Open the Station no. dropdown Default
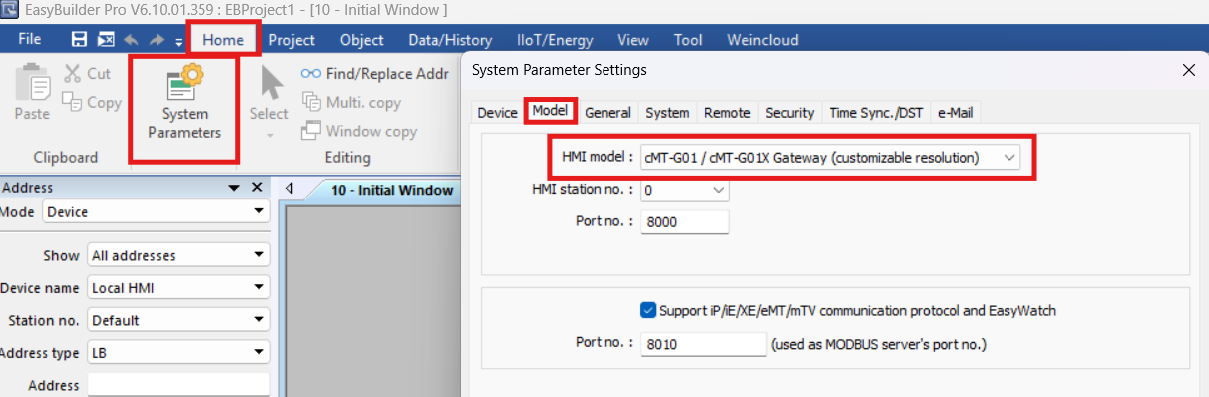The image size is (1209, 397). tap(179, 320)
